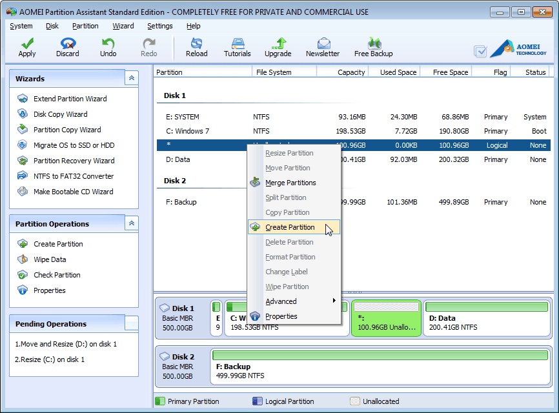Click the Upgrade toolbar icon
The width and height of the screenshot is (559, 413).
pos(278,46)
